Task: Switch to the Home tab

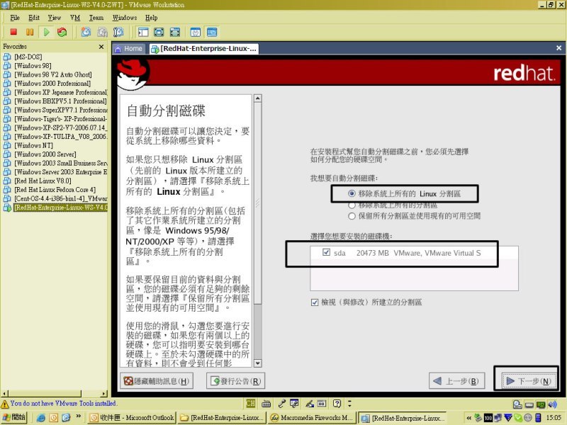Action: [129, 49]
